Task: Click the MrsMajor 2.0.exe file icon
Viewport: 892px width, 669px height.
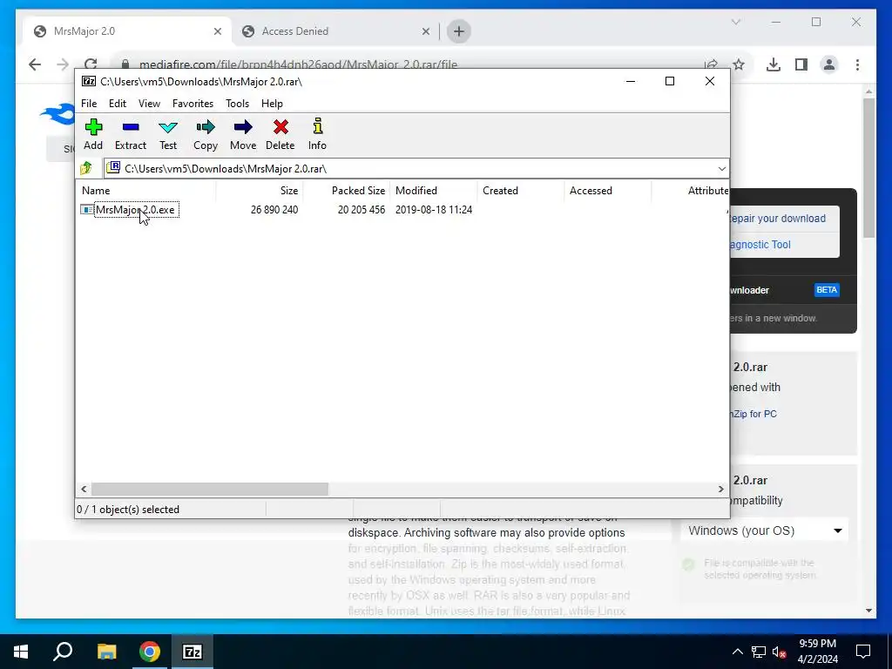Action: (86, 210)
